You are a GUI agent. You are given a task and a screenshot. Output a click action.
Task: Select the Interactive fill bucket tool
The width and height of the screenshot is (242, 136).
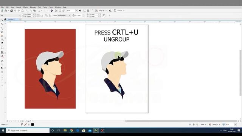pos(2,56)
